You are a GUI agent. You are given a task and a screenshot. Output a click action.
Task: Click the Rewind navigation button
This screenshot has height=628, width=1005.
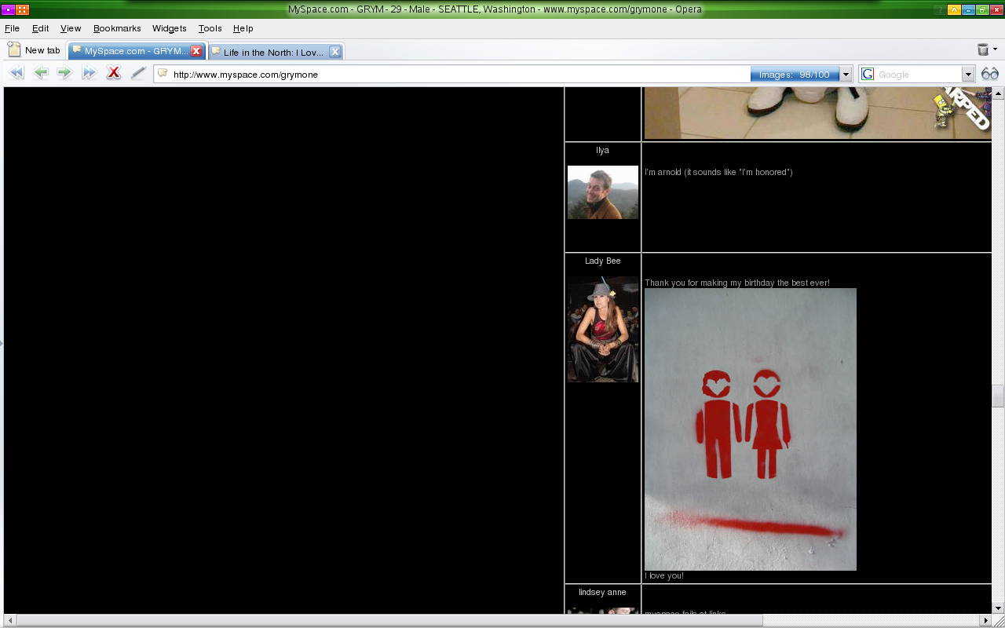(16, 73)
